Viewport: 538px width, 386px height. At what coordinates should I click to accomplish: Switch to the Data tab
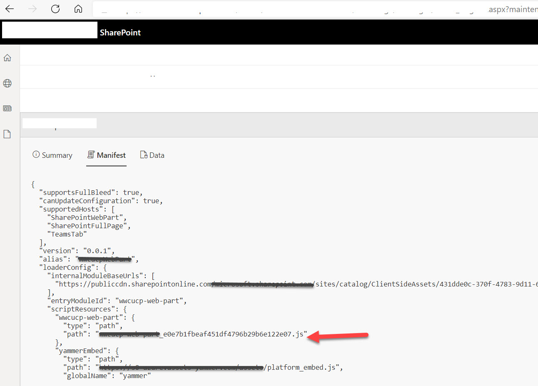coord(156,155)
